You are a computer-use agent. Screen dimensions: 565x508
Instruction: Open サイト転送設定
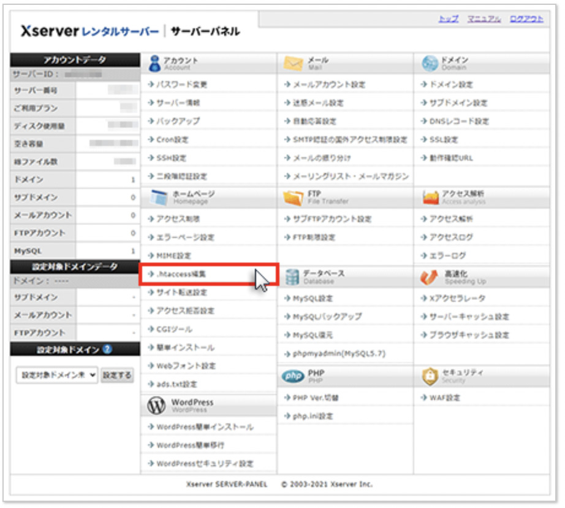point(181,293)
